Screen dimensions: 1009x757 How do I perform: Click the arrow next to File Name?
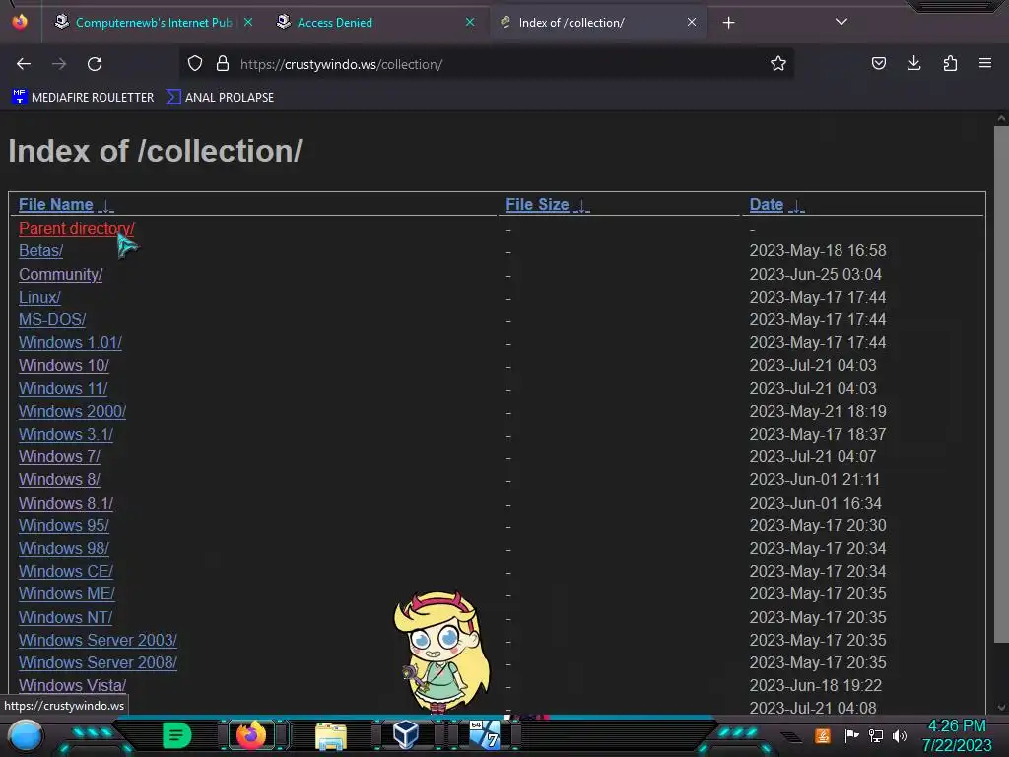tap(106, 206)
